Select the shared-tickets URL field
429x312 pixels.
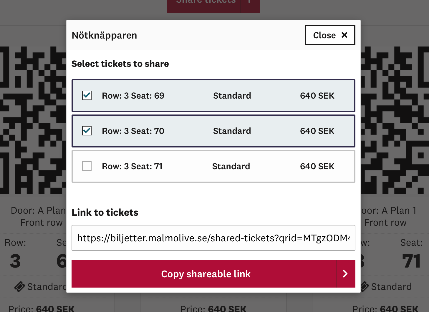click(213, 238)
